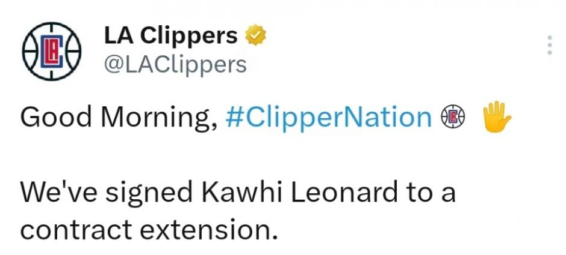The width and height of the screenshot is (566, 255).
Task: Click the word "Morning," in the tweet
Action: pos(159,119)
